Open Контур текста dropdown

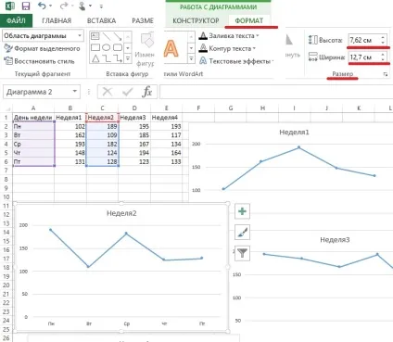pyautogui.click(x=227, y=48)
